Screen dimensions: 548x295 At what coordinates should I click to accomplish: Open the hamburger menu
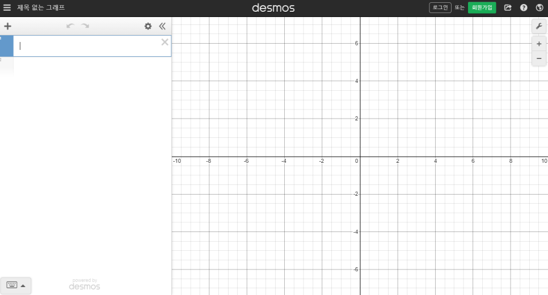[7, 7]
